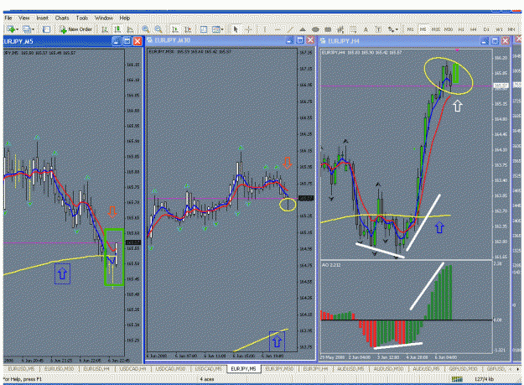The height and width of the screenshot is (385, 524).
Task: Expand the New Chart dropdown arrow
Action: click(17, 29)
